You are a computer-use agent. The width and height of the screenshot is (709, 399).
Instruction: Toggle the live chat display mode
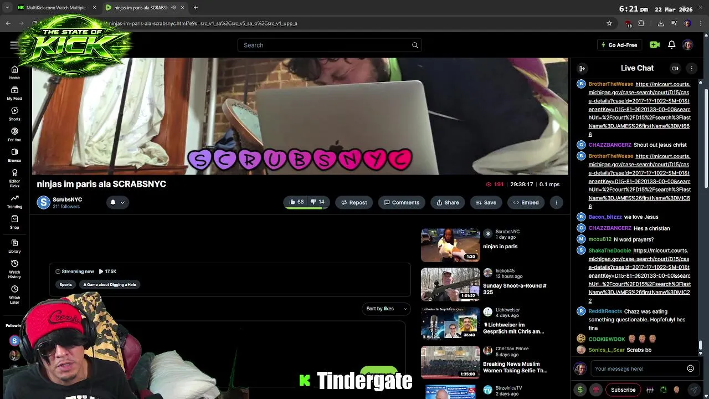coord(675,68)
